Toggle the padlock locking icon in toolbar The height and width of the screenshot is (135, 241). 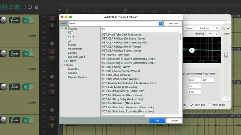[37, 7]
